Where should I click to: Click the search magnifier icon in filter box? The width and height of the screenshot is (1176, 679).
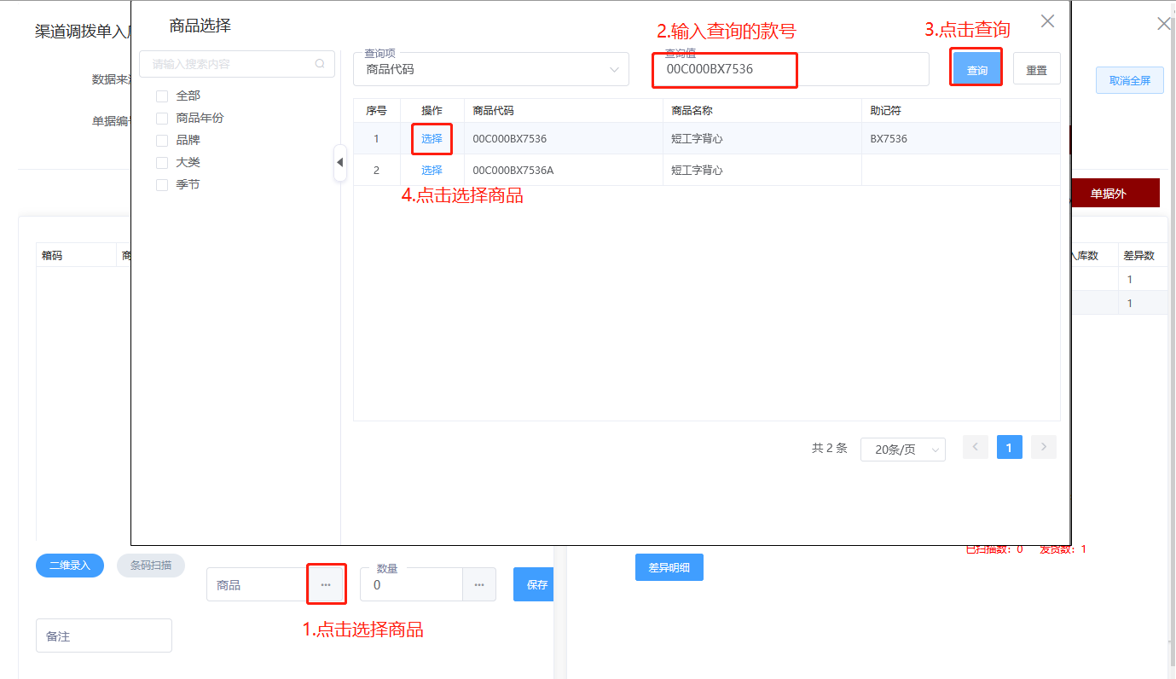click(x=320, y=64)
